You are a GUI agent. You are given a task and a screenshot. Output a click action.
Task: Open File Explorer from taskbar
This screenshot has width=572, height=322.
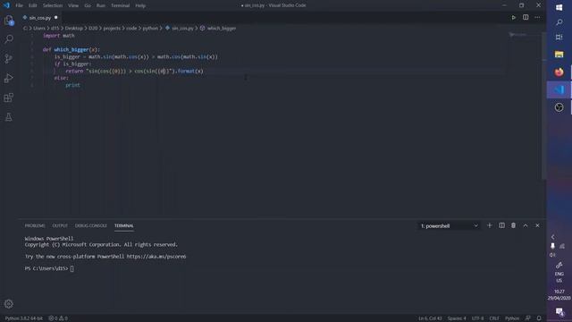click(559, 55)
